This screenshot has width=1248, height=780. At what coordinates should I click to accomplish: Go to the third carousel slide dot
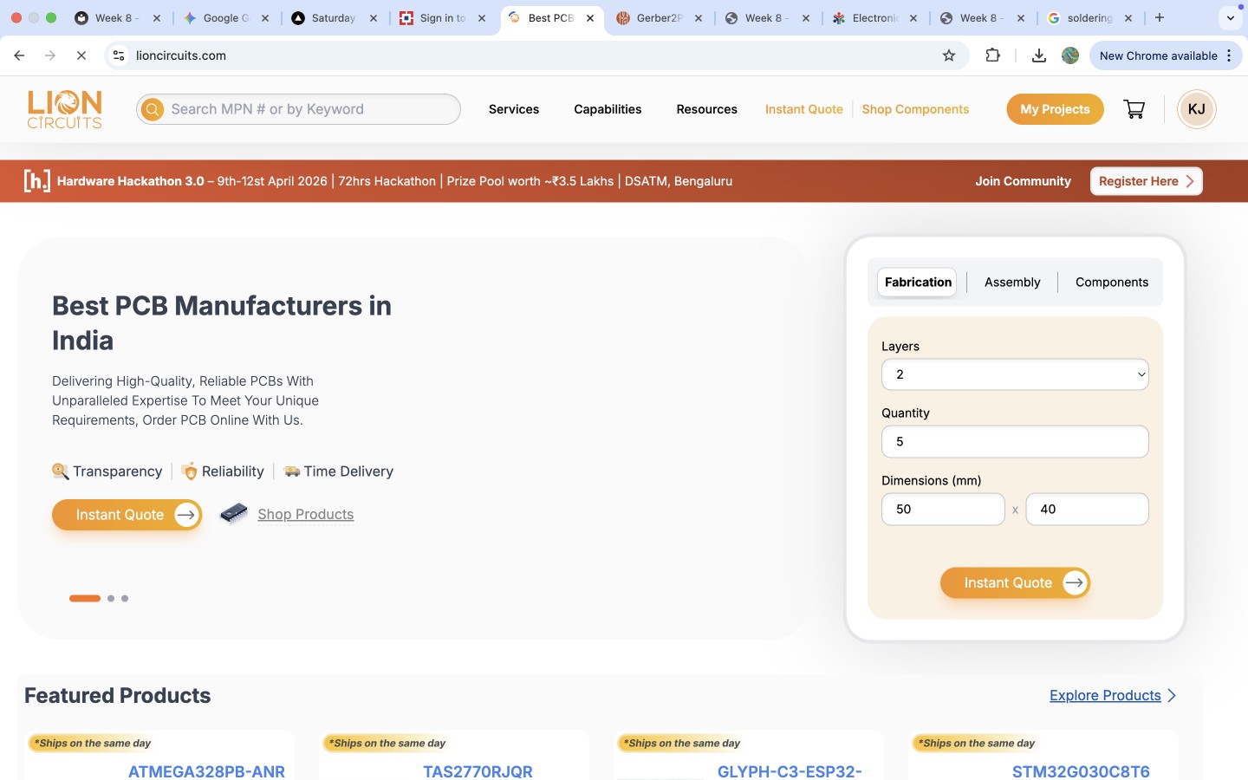coord(125,599)
